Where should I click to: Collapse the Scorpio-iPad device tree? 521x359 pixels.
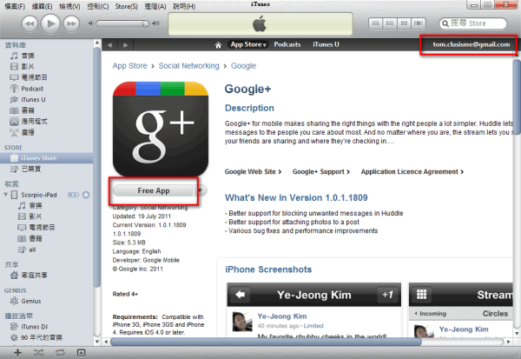click(x=6, y=195)
